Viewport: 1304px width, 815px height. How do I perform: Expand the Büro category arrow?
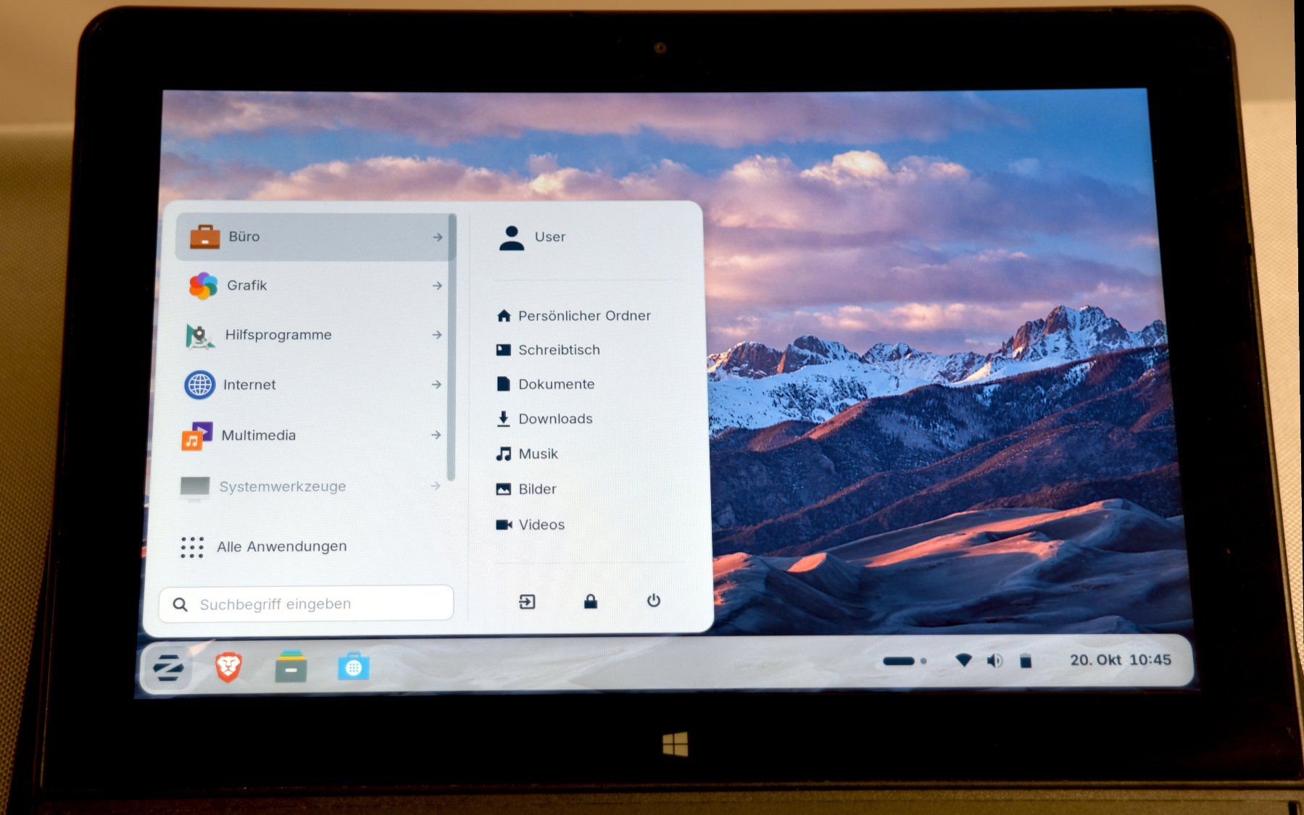click(x=437, y=237)
